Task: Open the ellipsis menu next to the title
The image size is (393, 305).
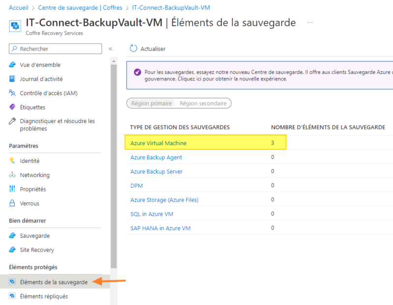Action: pyautogui.click(x=309, y=22)
